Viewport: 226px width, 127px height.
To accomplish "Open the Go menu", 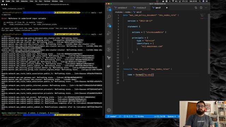I will [36, 1].
